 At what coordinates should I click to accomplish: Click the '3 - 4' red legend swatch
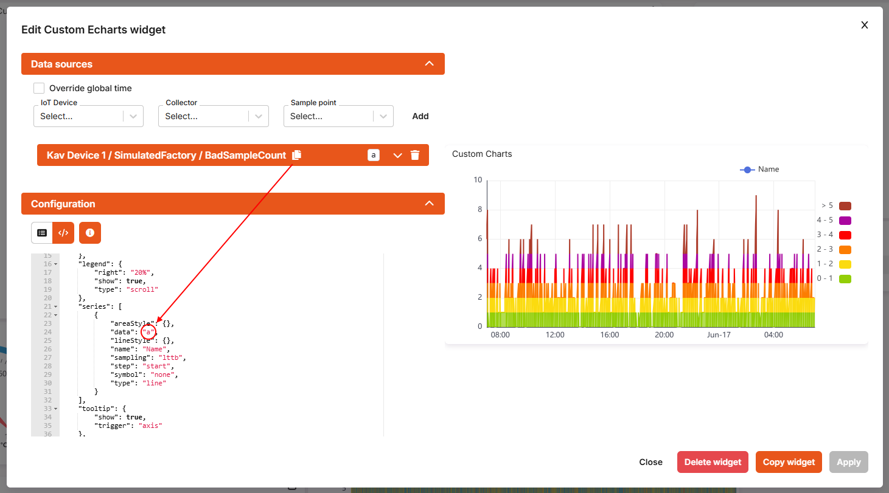(845, 235)
